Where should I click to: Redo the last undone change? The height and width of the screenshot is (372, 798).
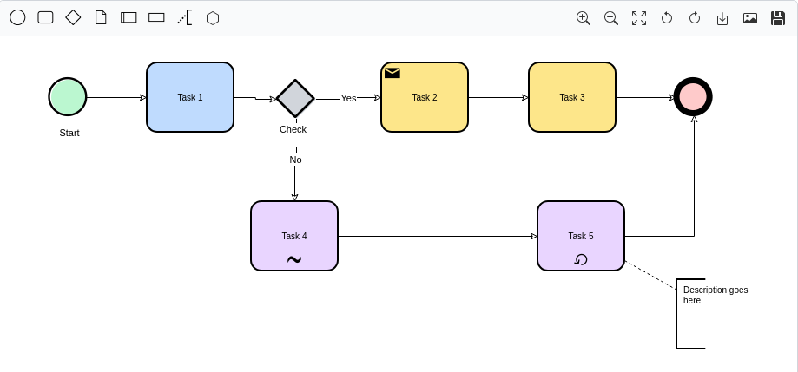click(695, 18)
